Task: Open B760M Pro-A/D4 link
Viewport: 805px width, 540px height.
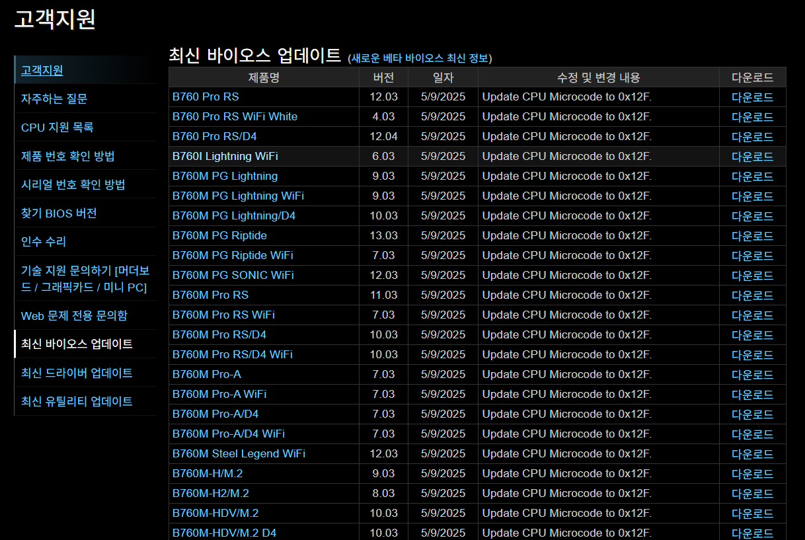Action: pos(215,414)
